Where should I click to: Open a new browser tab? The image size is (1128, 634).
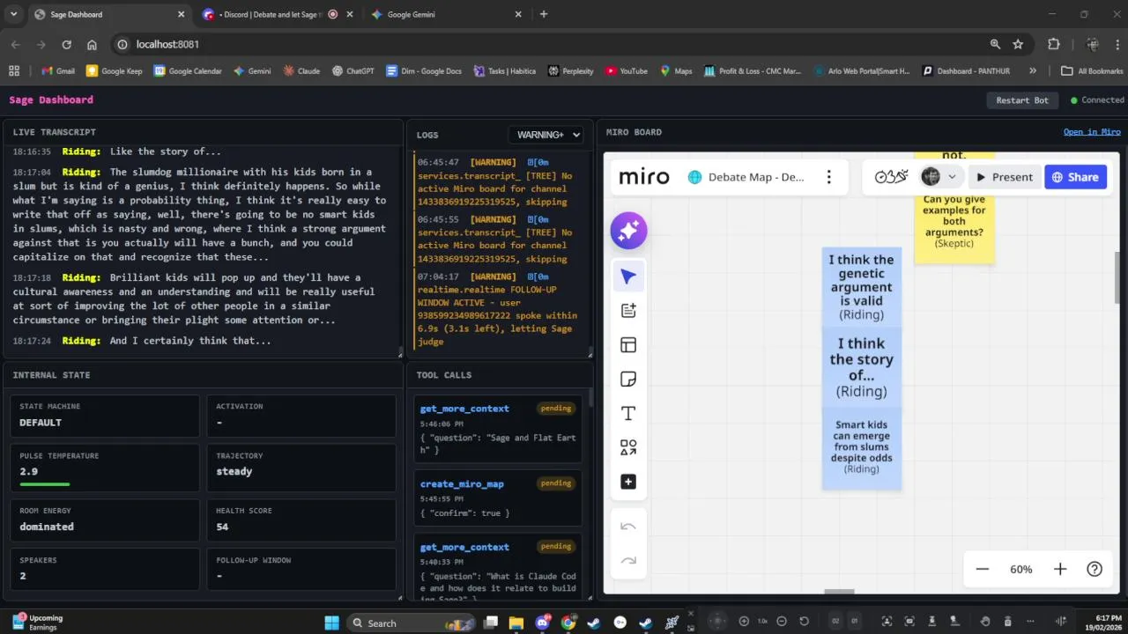pos(544,14)
